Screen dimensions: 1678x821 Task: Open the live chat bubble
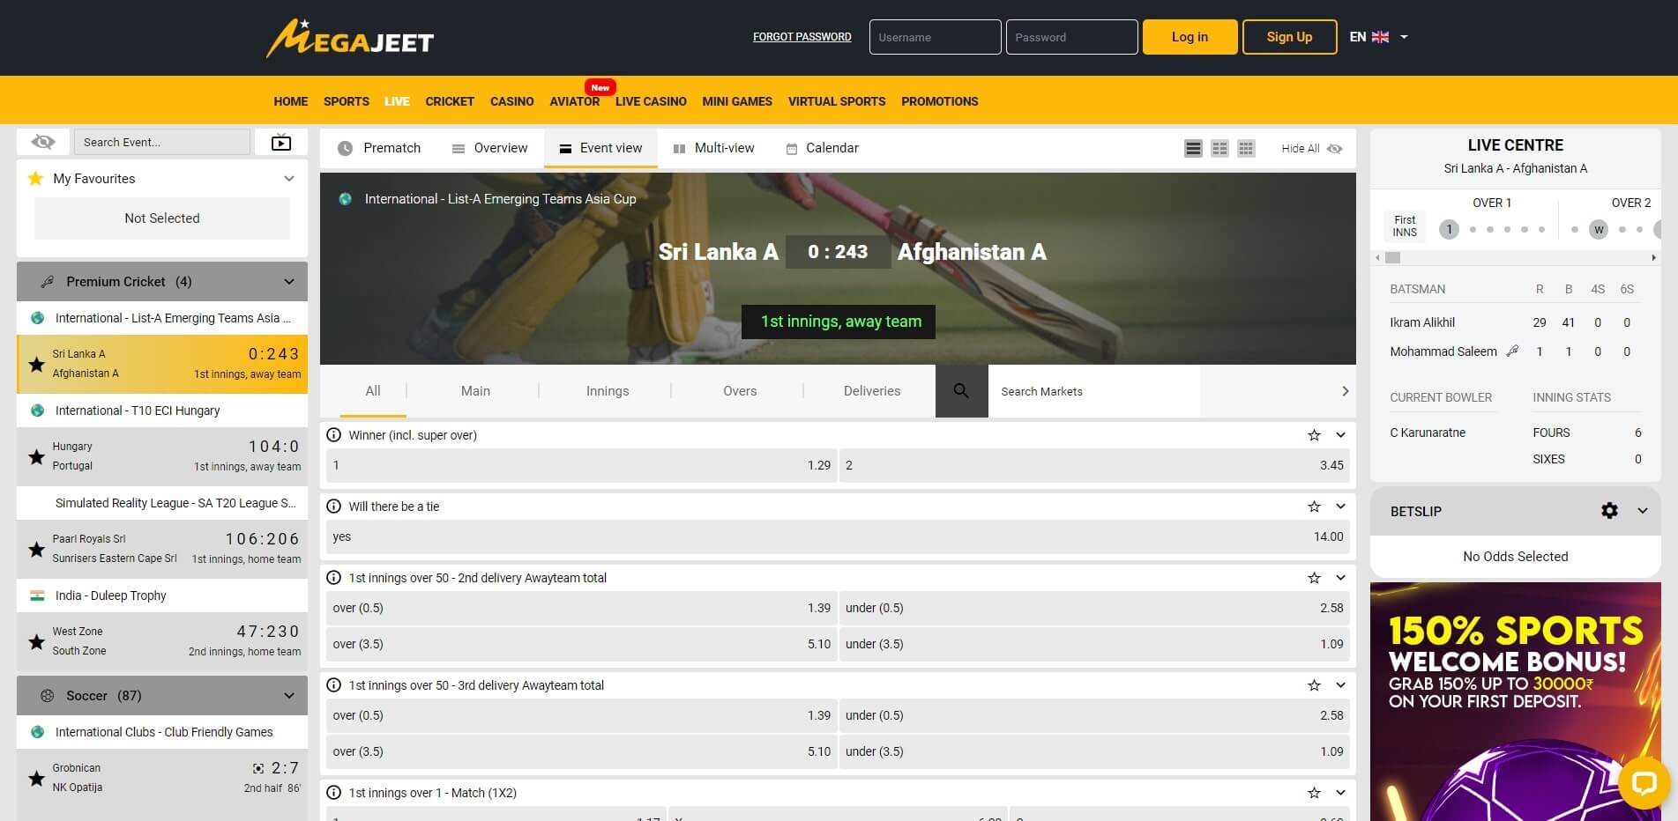[x=1644, y=781]
